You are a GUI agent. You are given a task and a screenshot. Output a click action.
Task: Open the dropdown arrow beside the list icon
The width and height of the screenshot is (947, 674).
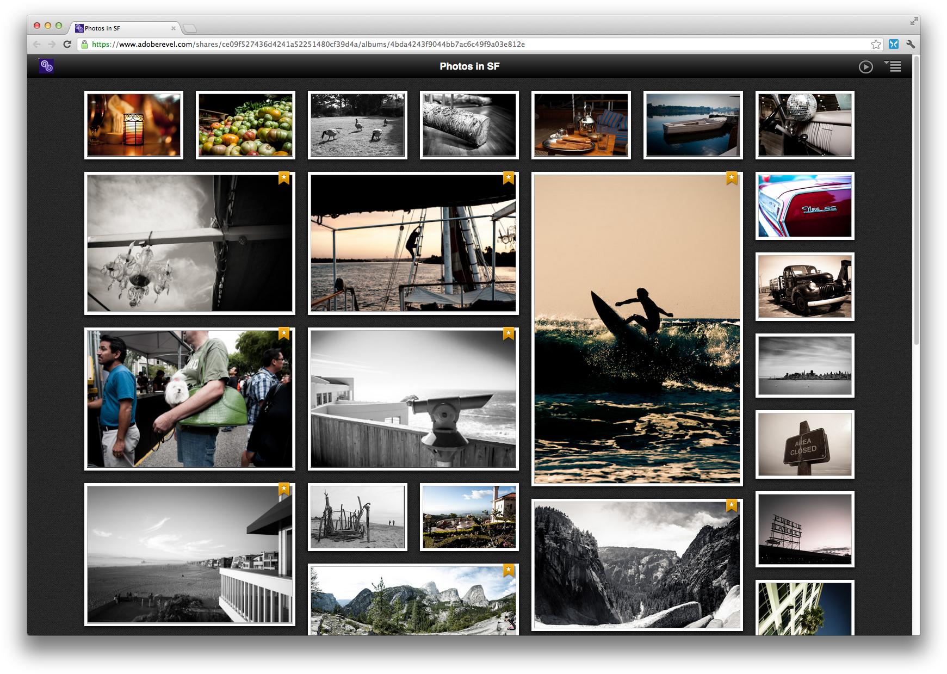pyautogui.click(x=887, y=63)
